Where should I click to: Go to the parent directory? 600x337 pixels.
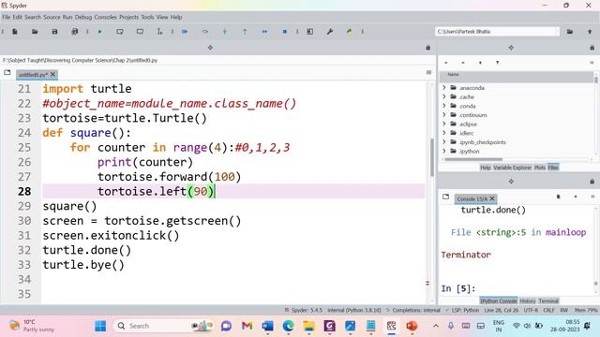coord(590,32)
